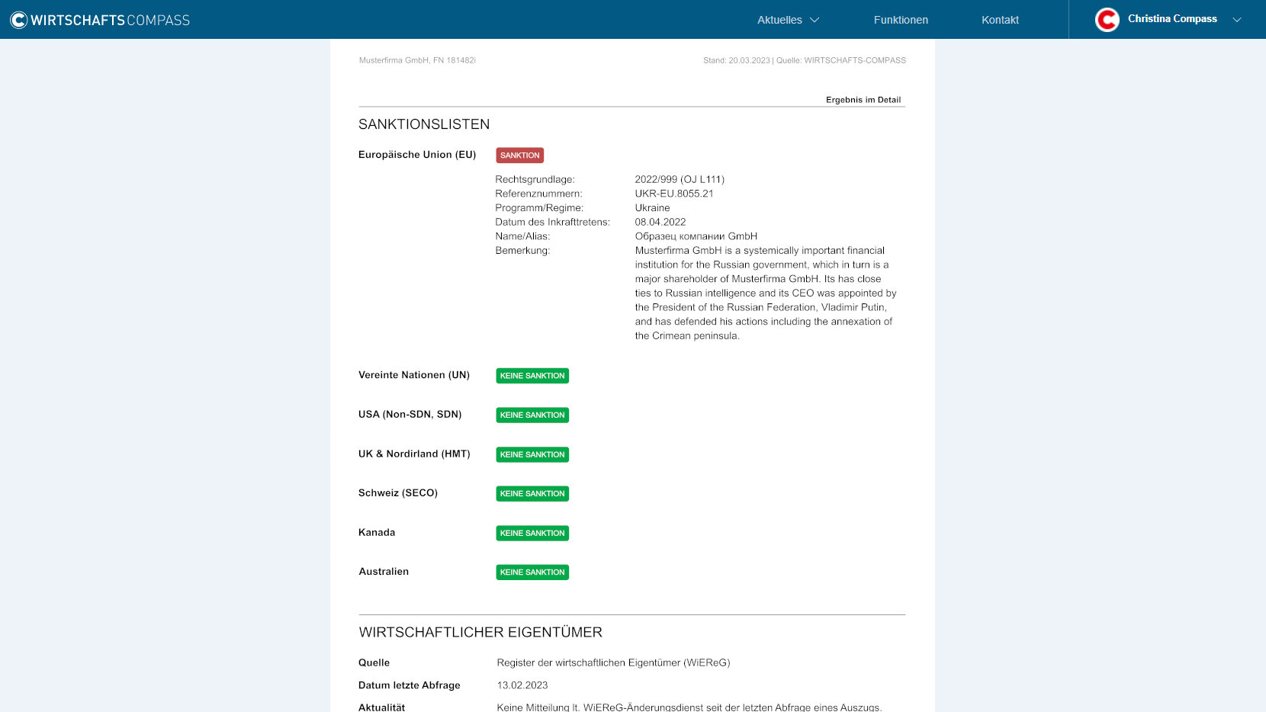Click KEINE SANKTION badge for Vereinte Nationen
Image resolution: width=1266 pixels, height=712 pixels.
click(532, 376)
